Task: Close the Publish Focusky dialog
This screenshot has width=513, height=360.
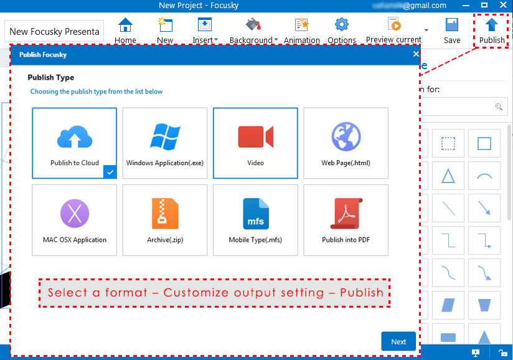Action: click(416, 54)
